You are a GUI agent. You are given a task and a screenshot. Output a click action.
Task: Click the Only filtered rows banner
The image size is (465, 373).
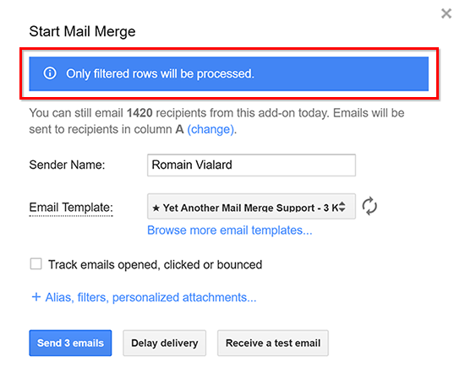coord(228,73)
